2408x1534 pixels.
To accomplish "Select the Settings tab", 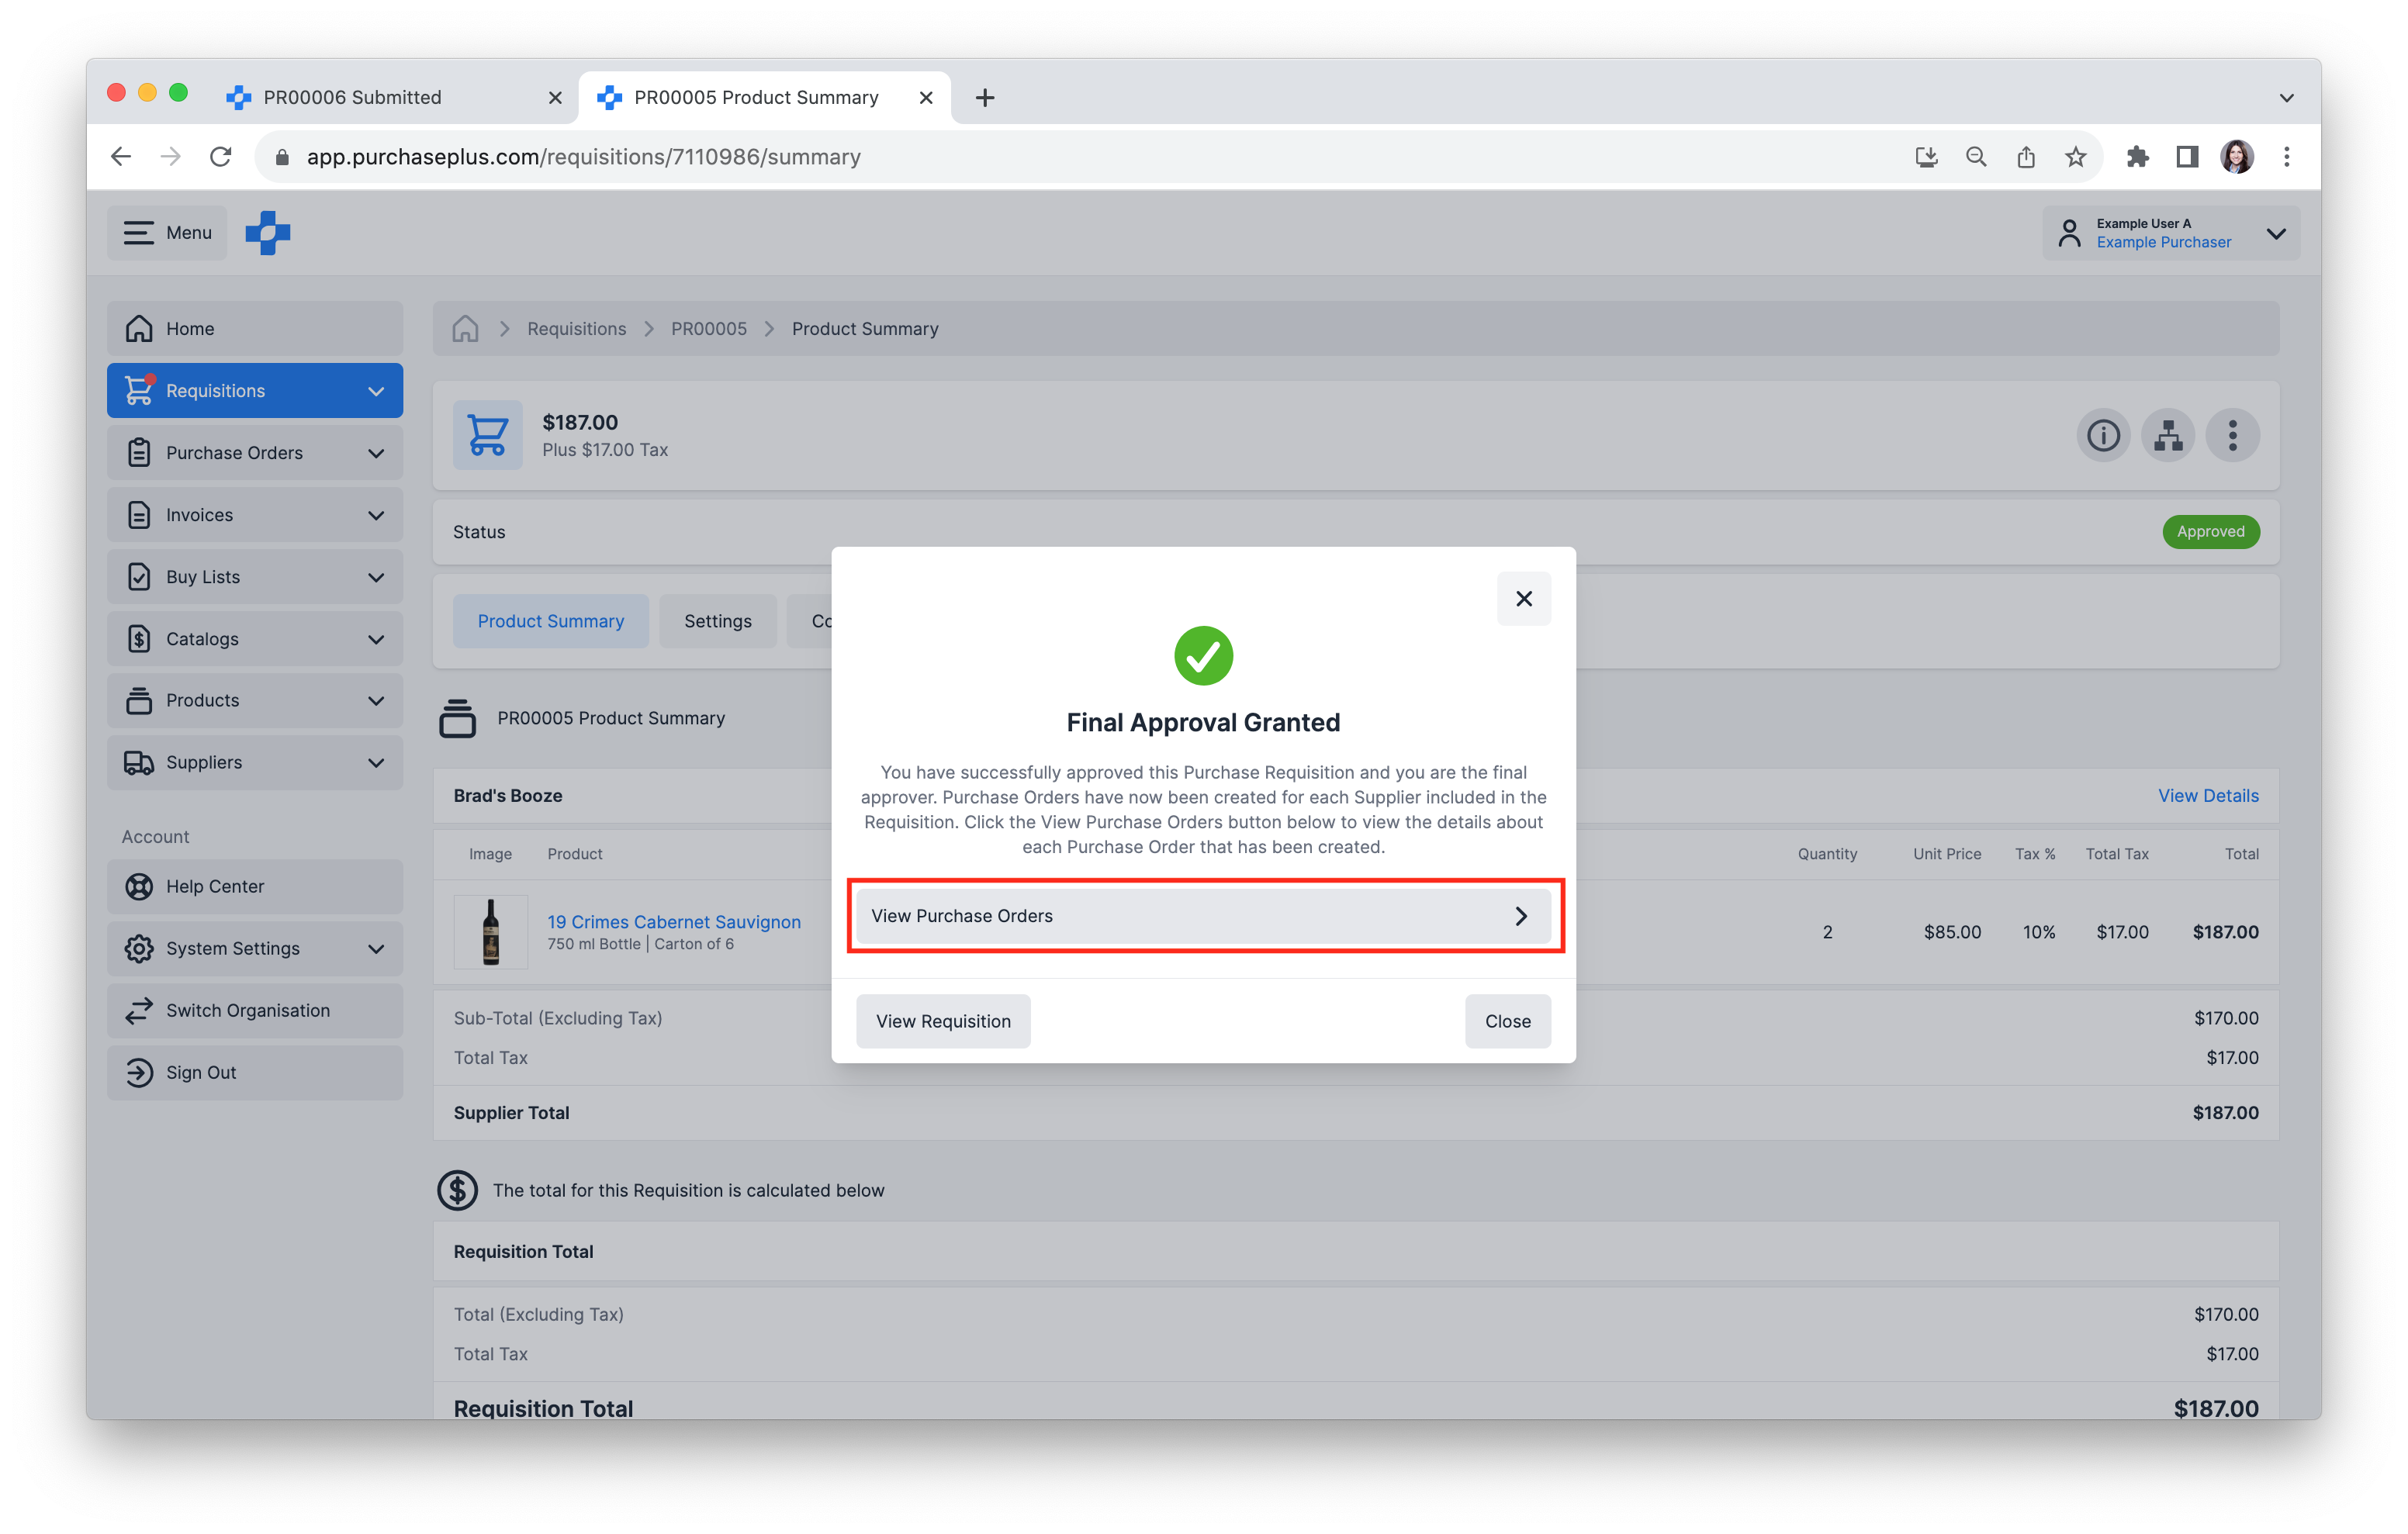I will click(718, 620).
